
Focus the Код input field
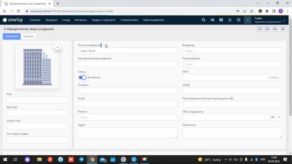pyautogui.click(x=37, y=99)
